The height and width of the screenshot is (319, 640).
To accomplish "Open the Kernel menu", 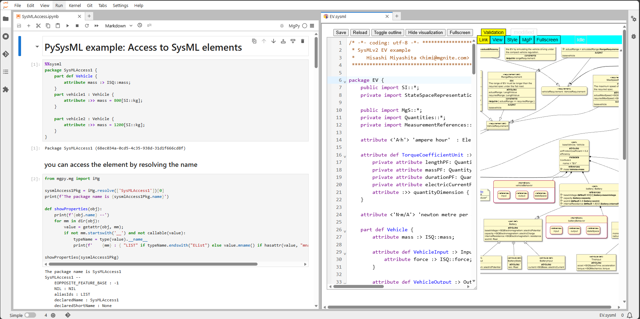I will point(74,5).
